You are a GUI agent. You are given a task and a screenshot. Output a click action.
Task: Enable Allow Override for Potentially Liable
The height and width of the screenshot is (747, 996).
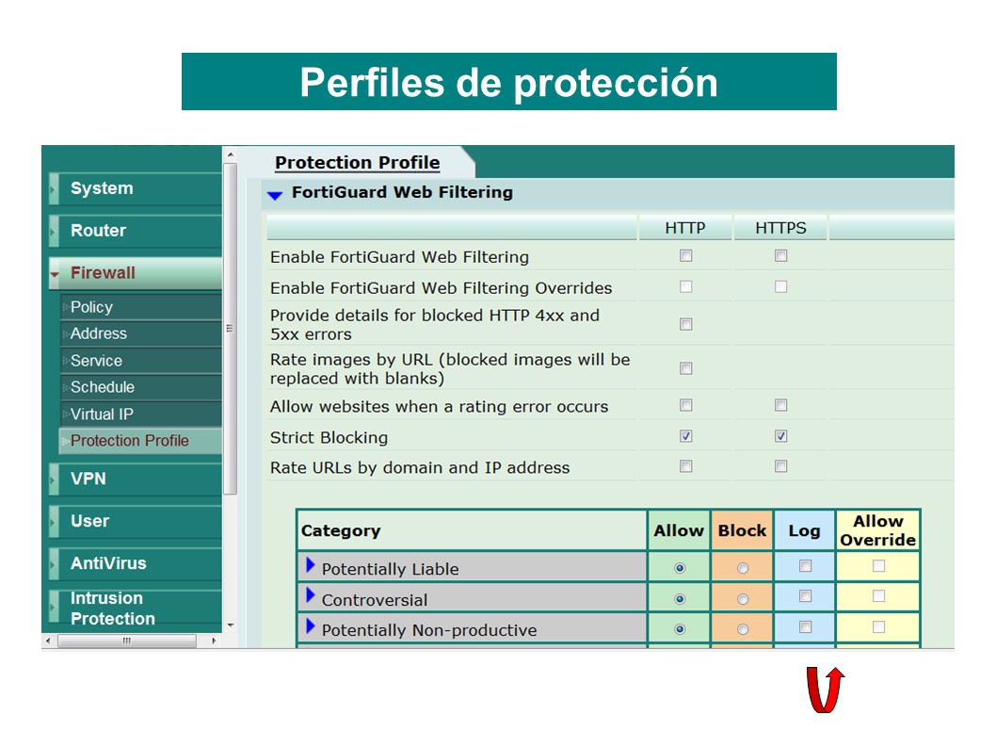tap(878, 565)
